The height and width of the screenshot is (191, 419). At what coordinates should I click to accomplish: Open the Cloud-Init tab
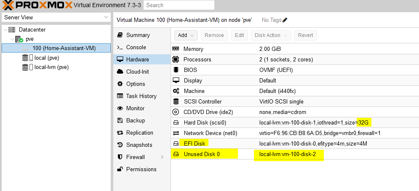142,72
